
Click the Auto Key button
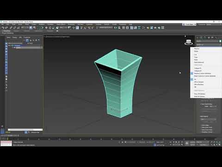click(x=193, y=142)
